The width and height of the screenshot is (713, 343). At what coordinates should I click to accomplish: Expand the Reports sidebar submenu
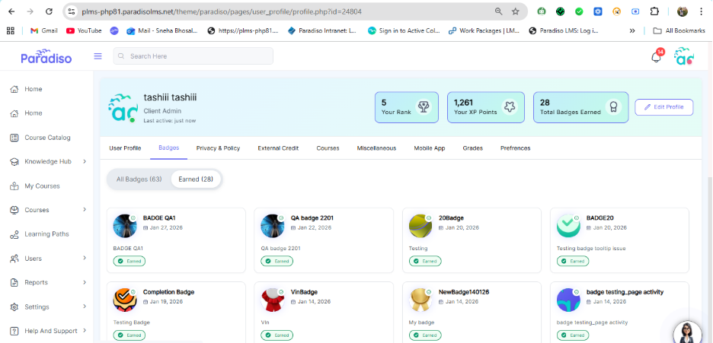click(84, 283)
